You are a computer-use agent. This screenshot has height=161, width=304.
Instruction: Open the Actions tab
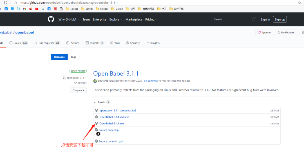tap(73, 43)
